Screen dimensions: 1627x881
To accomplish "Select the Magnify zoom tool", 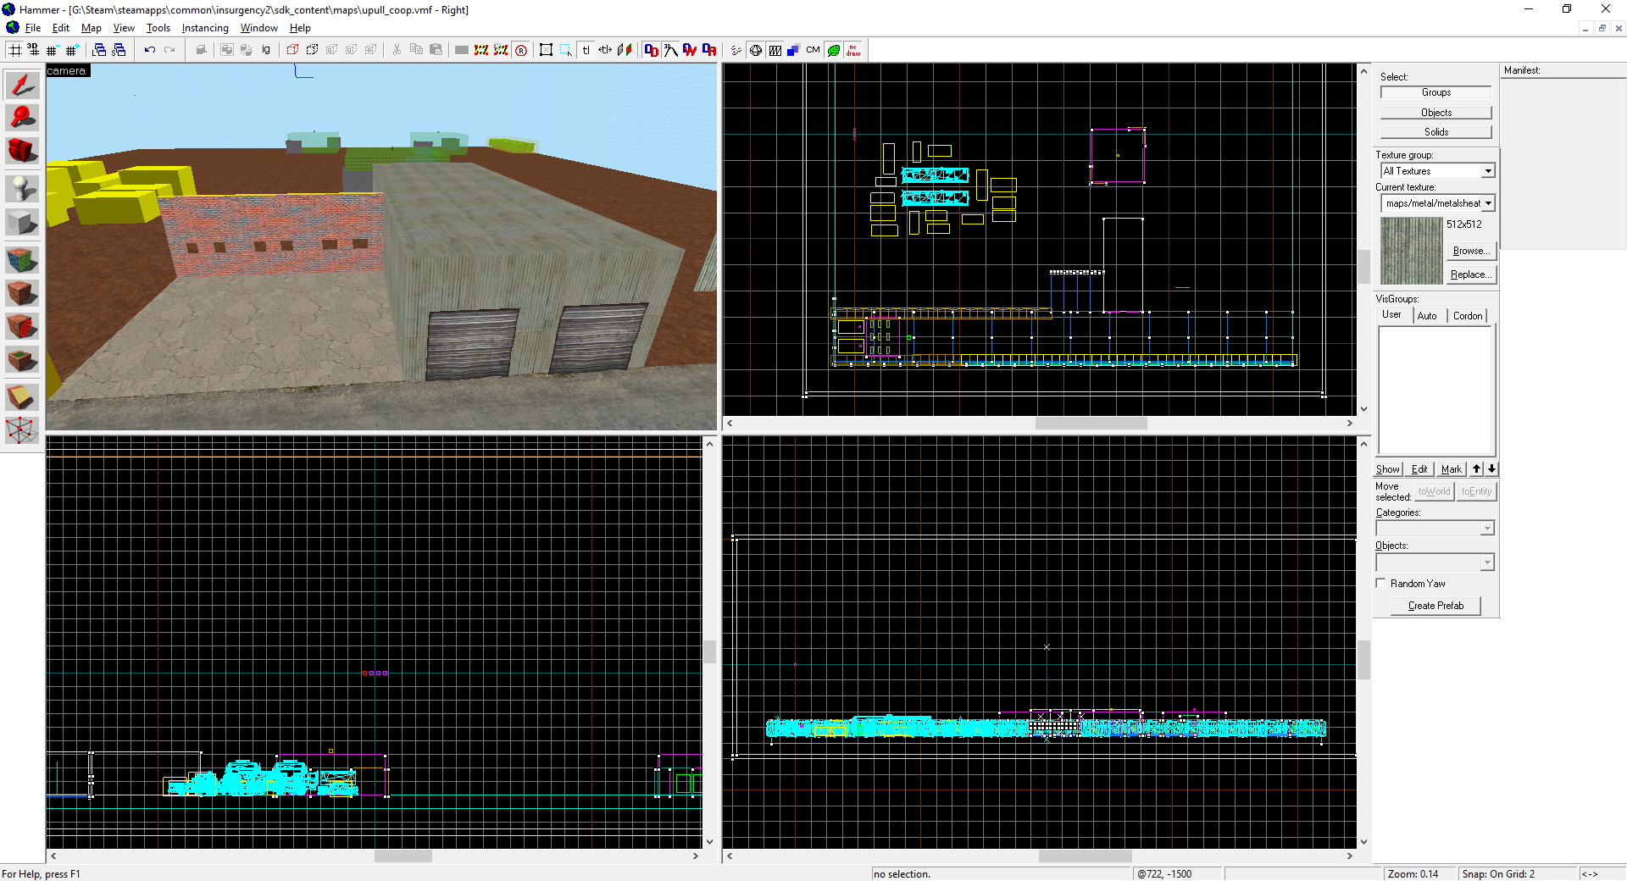I will pyautogui.click(x=22, y=118).
